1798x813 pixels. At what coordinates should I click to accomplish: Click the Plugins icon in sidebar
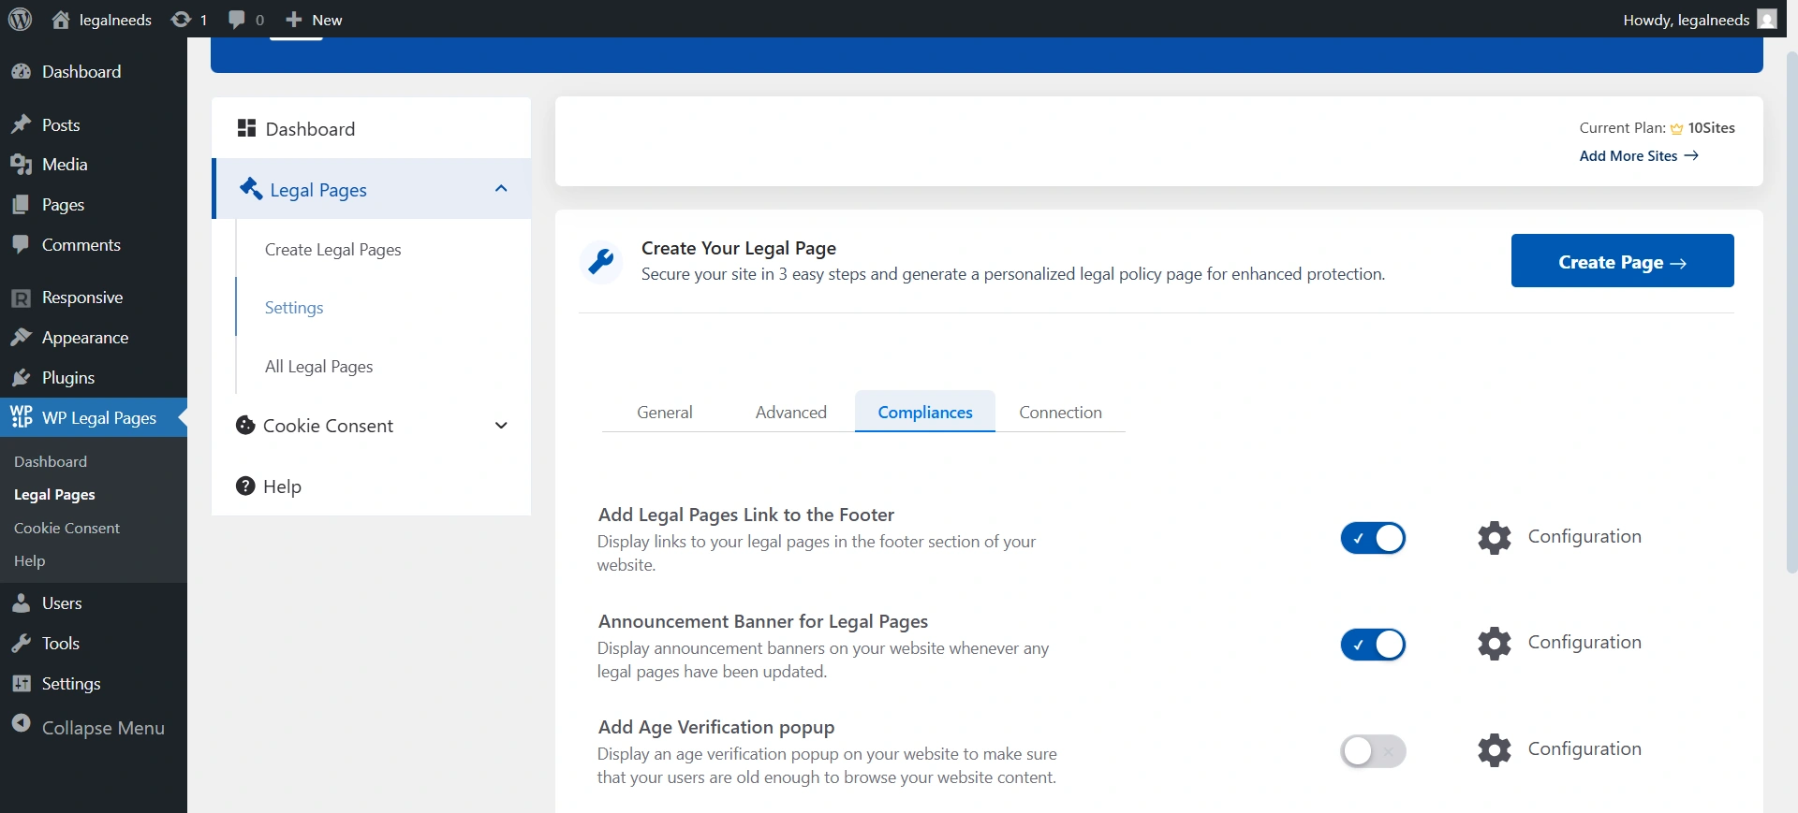click(x=22, y=378)
